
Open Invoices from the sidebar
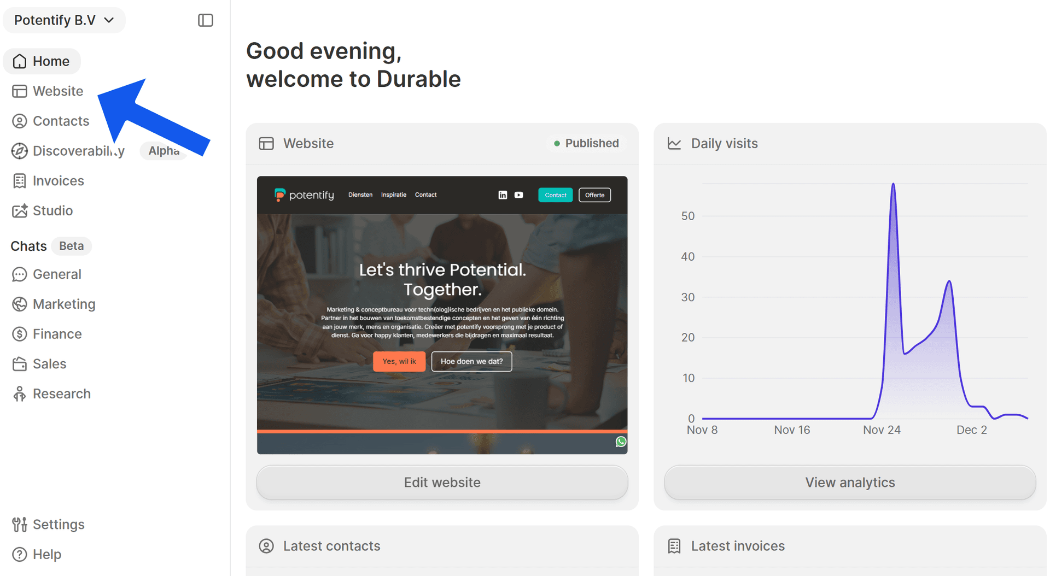[x=48, y=181]
